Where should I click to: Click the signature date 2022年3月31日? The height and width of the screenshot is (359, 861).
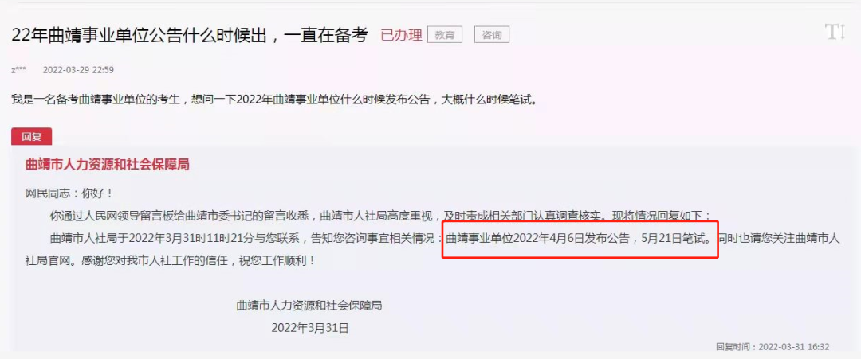point(309,328)
